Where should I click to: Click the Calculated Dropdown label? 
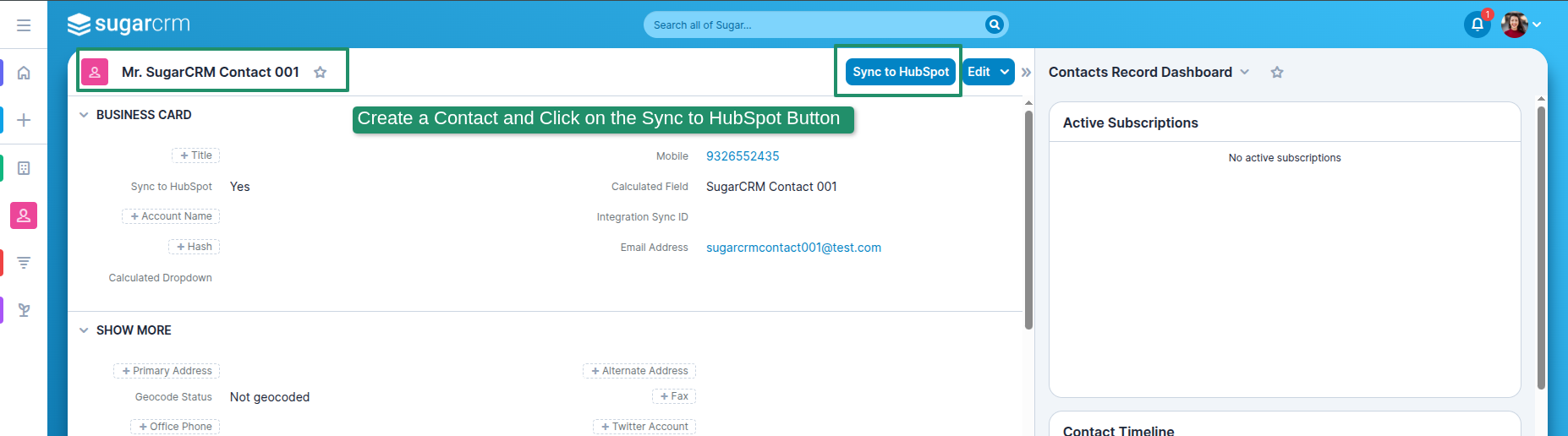(161, 278)
